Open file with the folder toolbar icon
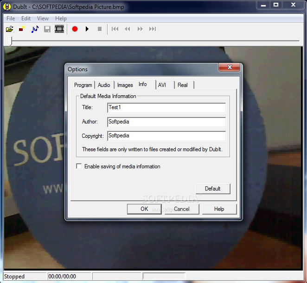307x283 pixels. tap(9, 29)
